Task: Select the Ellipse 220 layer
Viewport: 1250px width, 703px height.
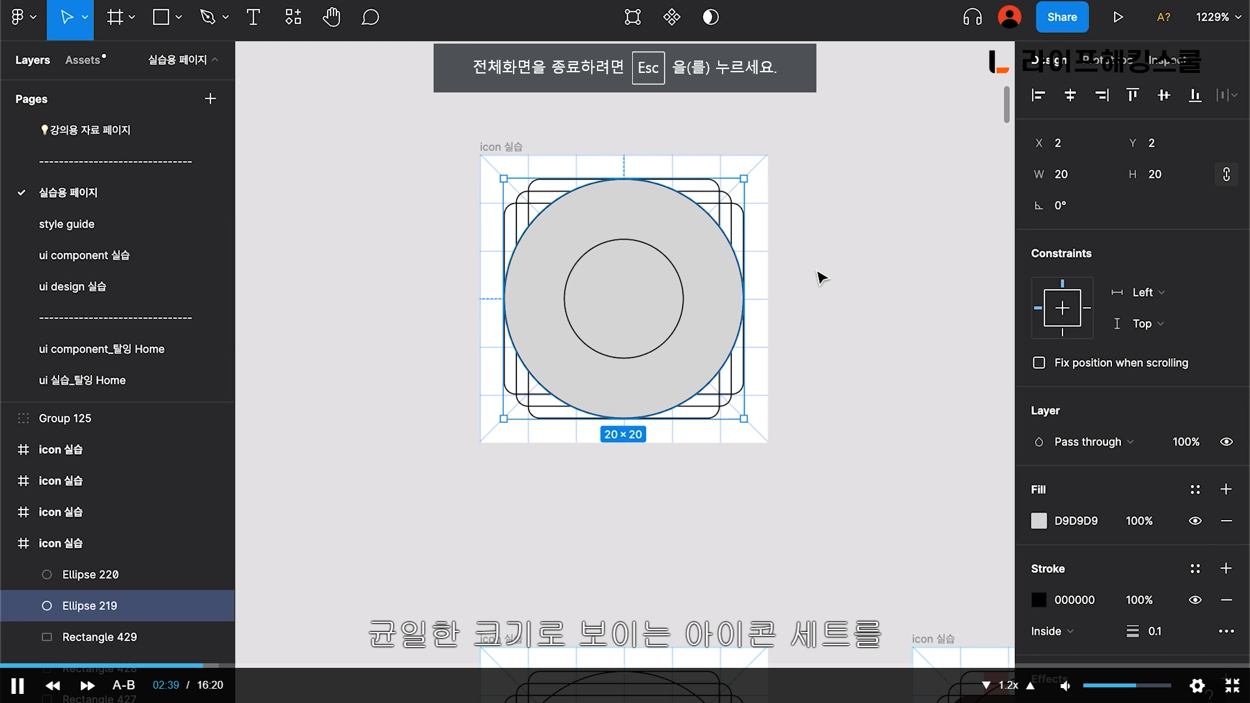Action: 90,575
